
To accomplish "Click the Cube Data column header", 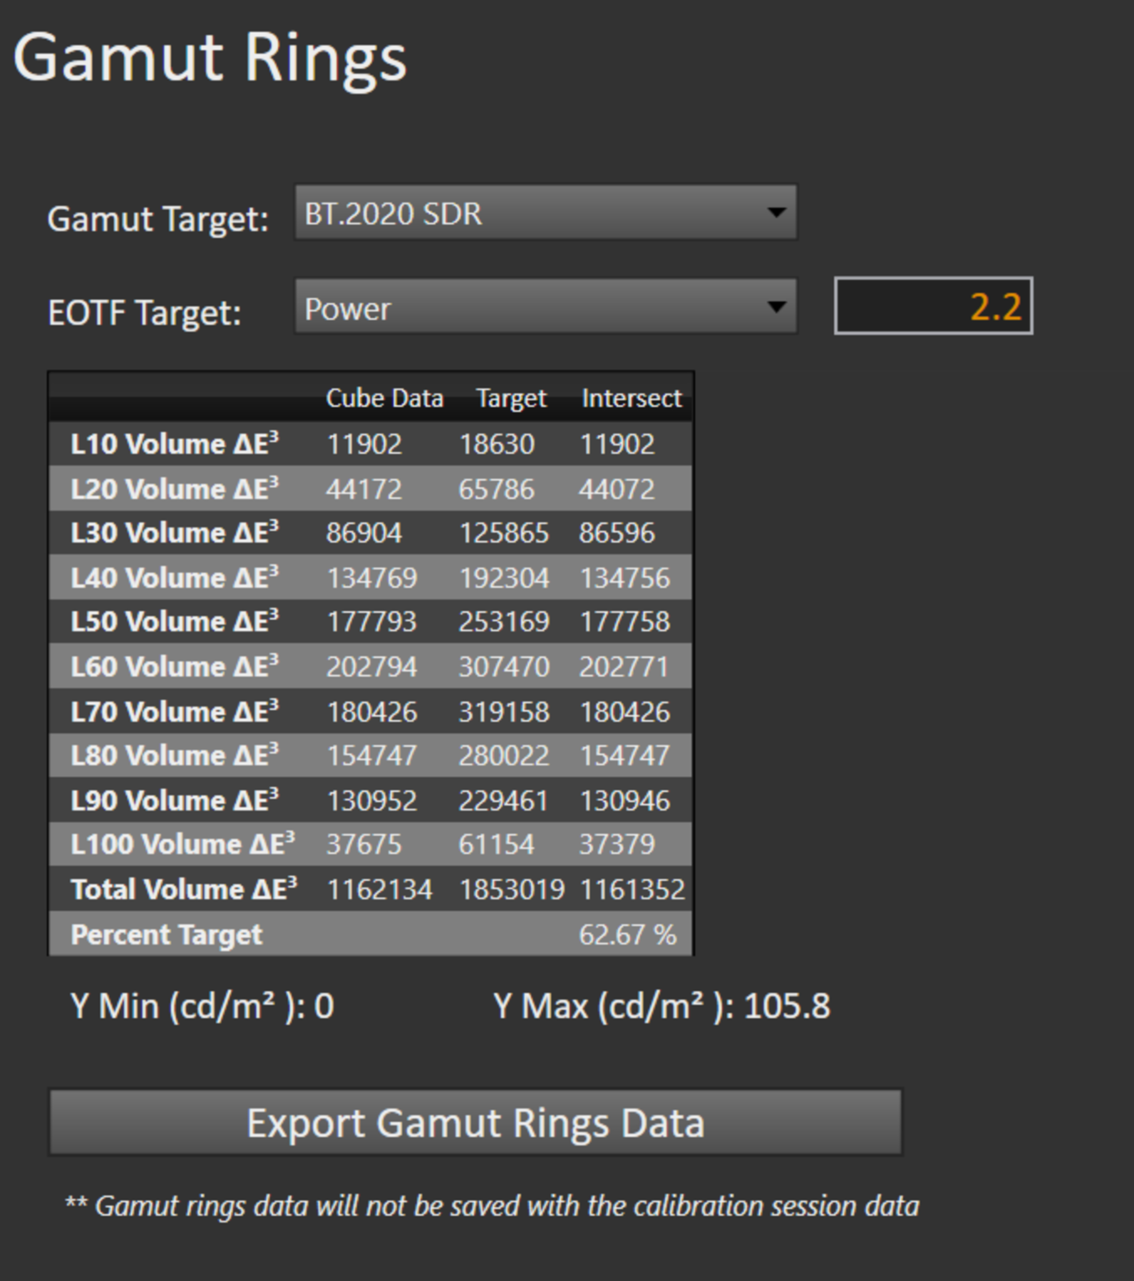I will pyautogui.click(x=384, y=399).
